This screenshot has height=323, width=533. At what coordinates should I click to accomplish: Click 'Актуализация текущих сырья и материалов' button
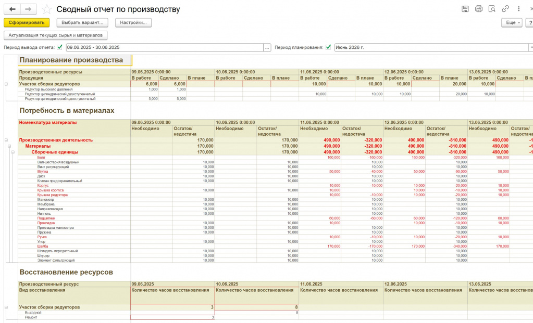click(55, 35)
